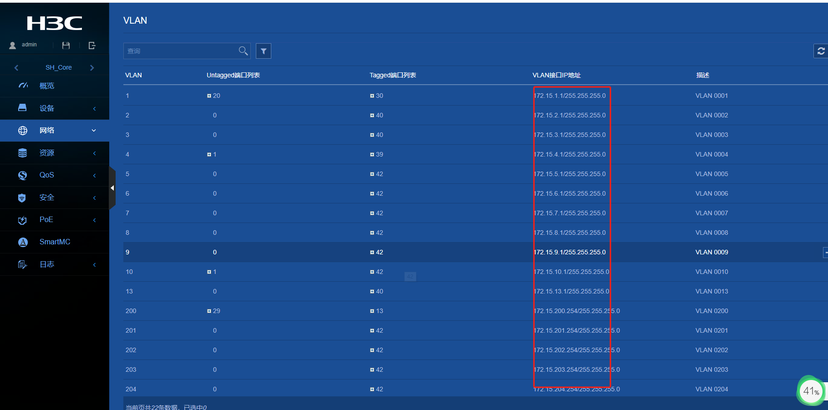Click the SmartMC icon
828x410 pixels.
23,242
